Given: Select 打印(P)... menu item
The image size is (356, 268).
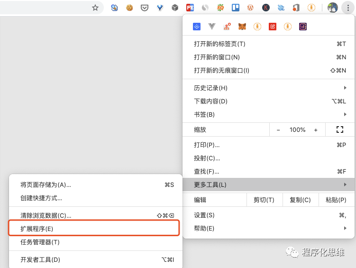Looking at the screenshot, I should click(269, 145).
